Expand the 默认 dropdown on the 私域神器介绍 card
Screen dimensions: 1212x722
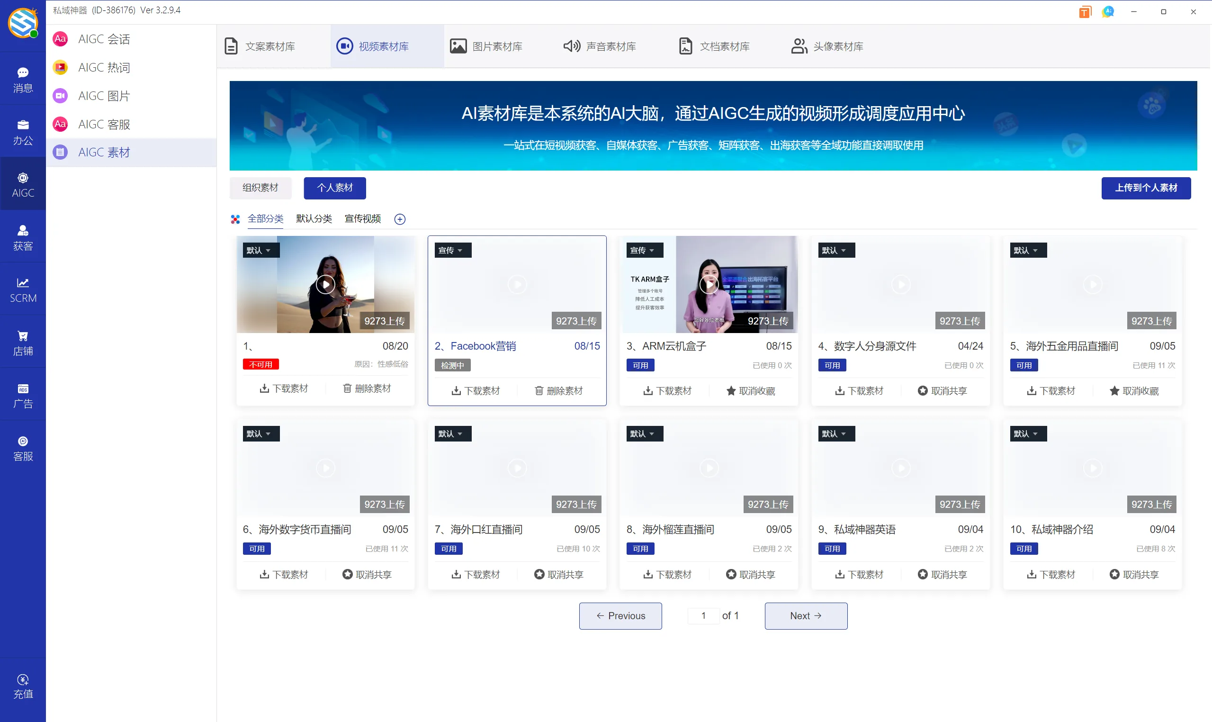coord(1028,433)
